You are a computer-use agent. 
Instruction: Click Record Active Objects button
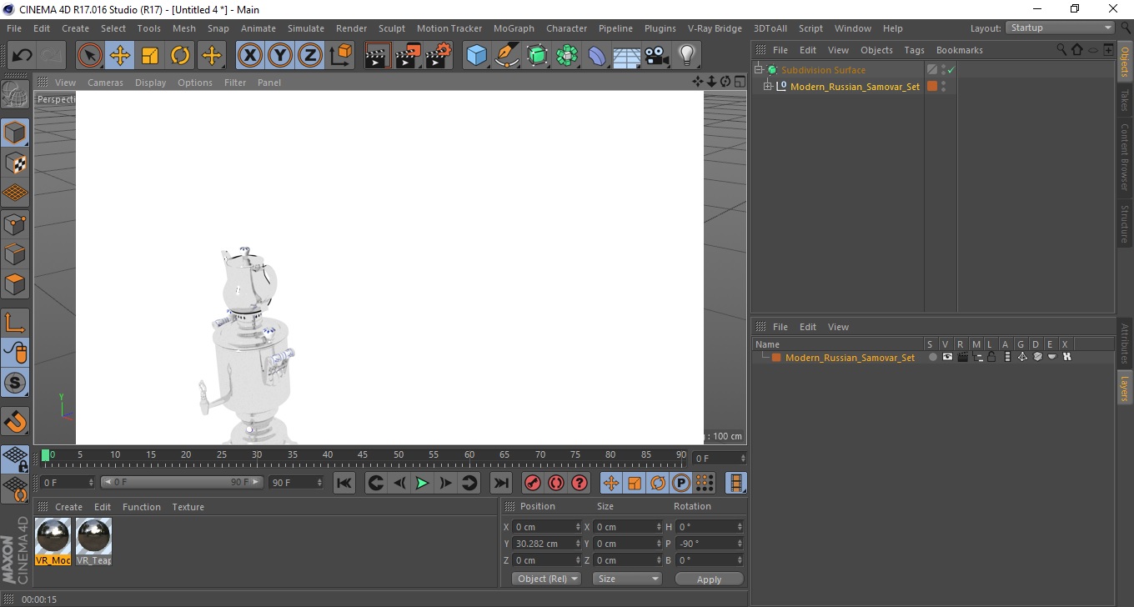533,483
